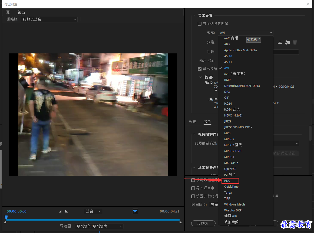
Task: Enable match sequence settings checkbox
Action: [199, 24]
